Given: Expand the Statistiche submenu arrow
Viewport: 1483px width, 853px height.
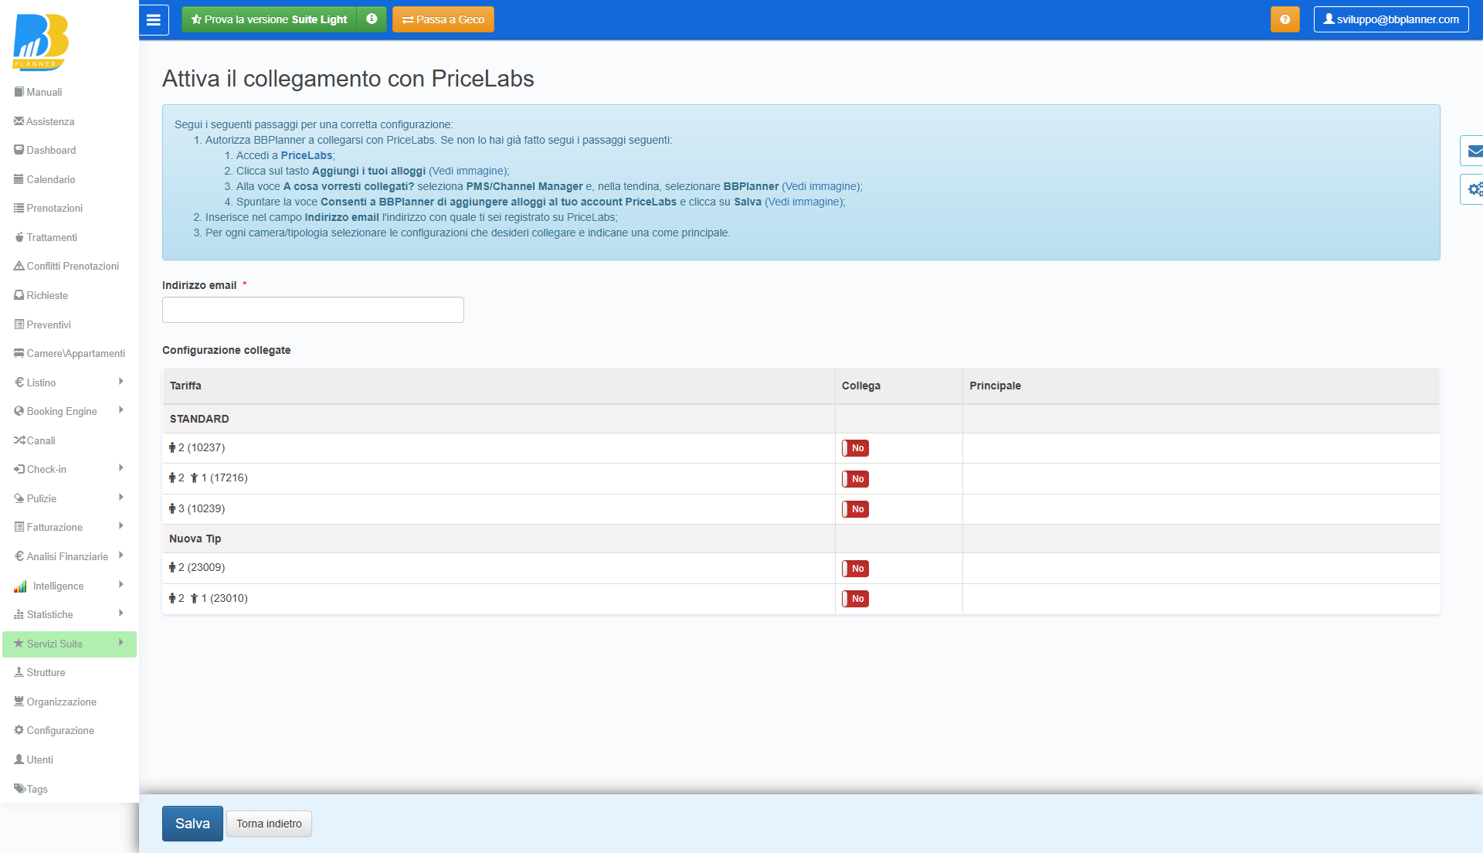Looking at the screenshot, I should (x=121, y=613).
